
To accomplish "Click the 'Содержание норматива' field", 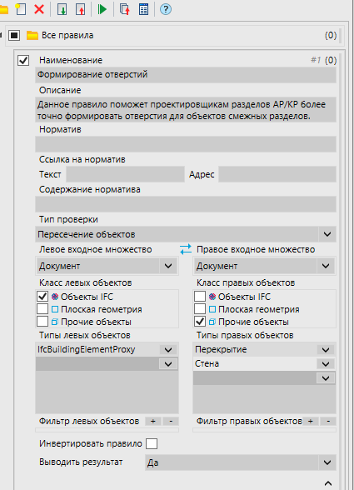I will [x=186, y=204].
